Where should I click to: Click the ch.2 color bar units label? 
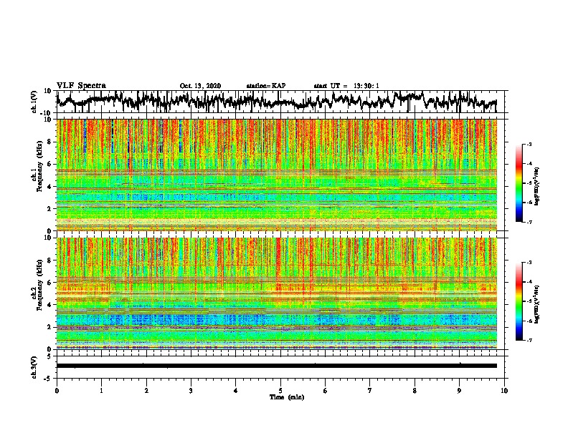tap(537, 304)
